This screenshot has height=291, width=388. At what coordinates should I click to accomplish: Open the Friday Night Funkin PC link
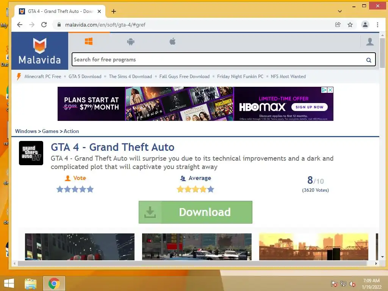coord(240,77)
